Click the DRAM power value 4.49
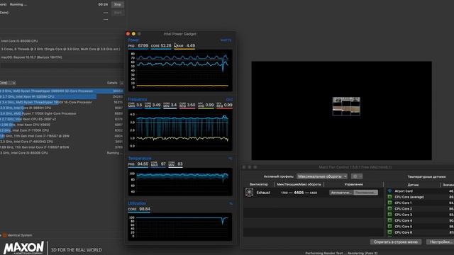Screen dimensions: 454x255 tap(191, 45)
